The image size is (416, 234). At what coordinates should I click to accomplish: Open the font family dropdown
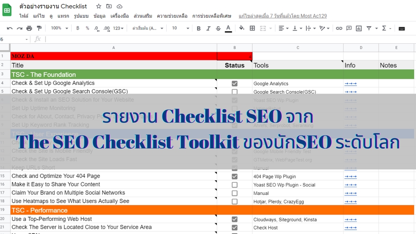click(148, 28)
